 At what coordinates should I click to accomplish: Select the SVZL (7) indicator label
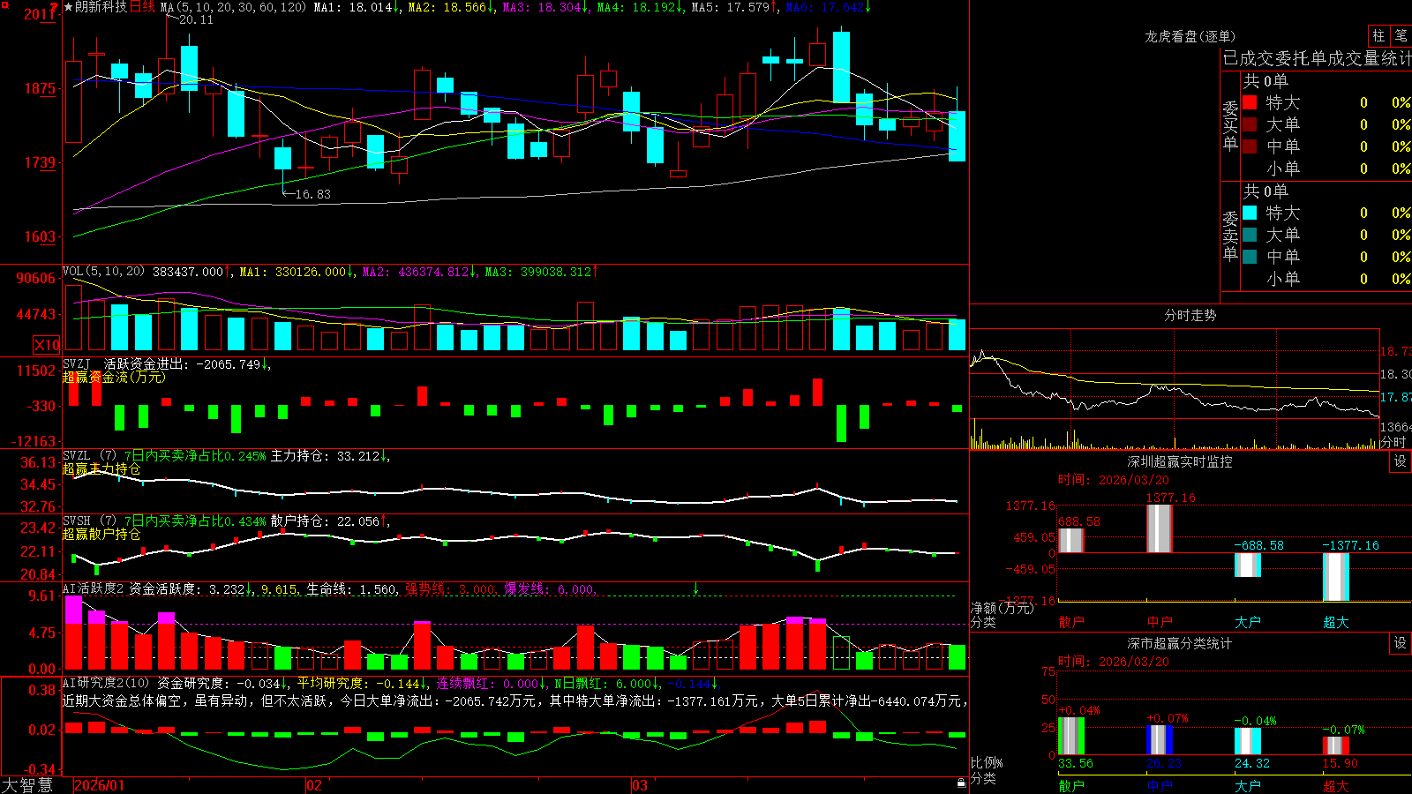point(89,456)
